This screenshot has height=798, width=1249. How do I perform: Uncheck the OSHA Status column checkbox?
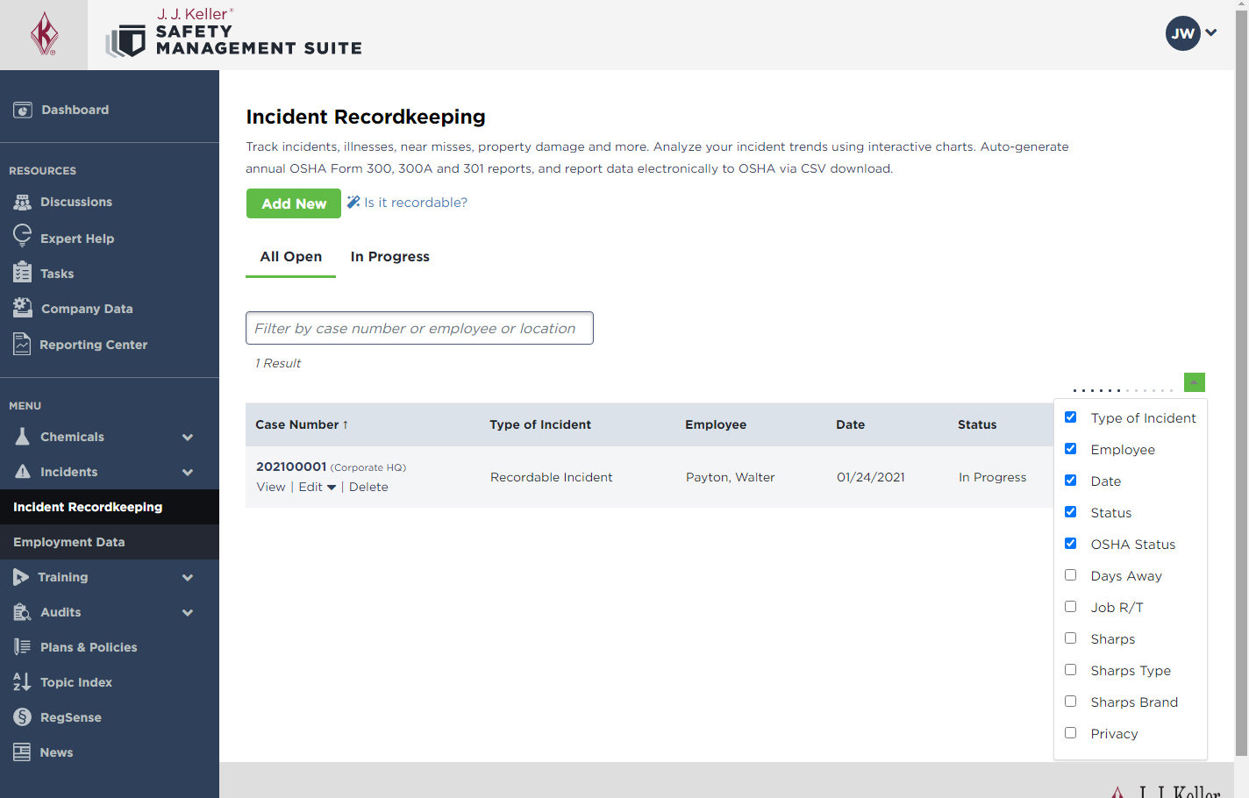1070,544
